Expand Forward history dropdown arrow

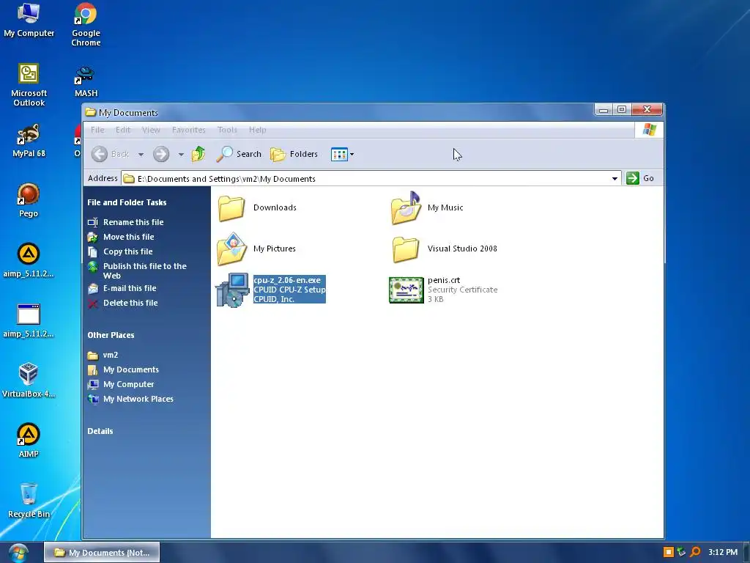point(181,154)
